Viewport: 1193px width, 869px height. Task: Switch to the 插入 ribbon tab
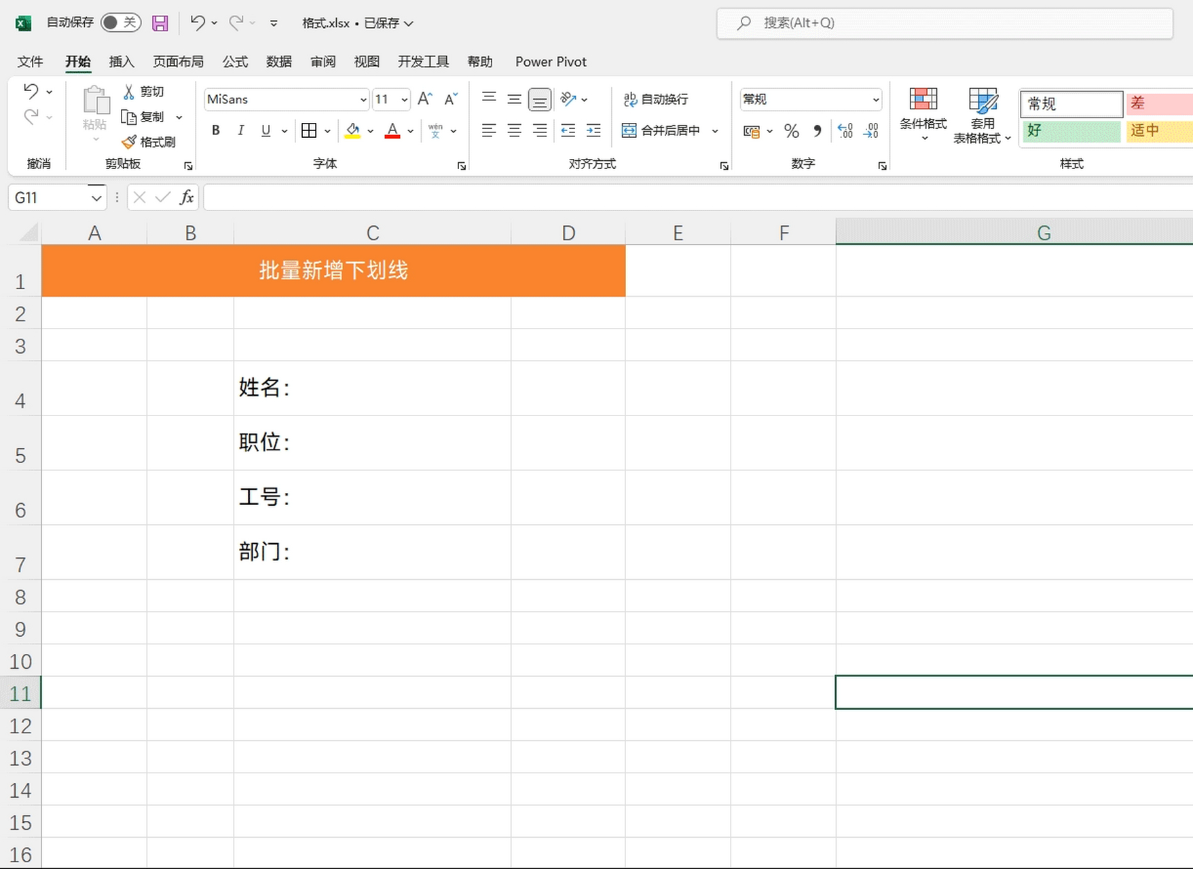pos(121,61)
